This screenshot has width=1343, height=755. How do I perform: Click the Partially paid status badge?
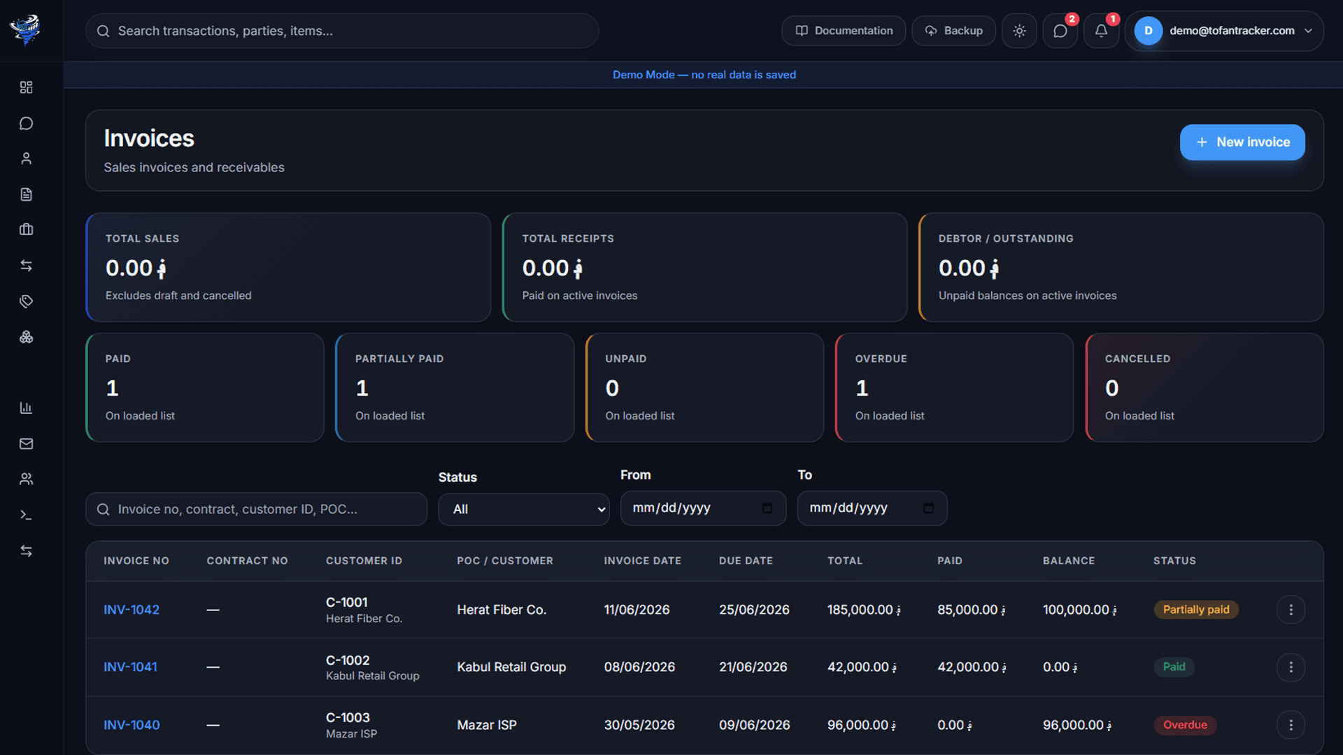[x=1196, y=610]
